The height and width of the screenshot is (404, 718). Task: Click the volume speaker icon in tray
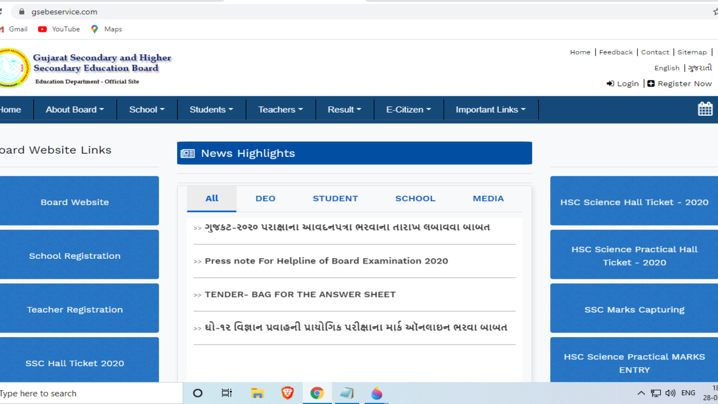coord(670,393)
